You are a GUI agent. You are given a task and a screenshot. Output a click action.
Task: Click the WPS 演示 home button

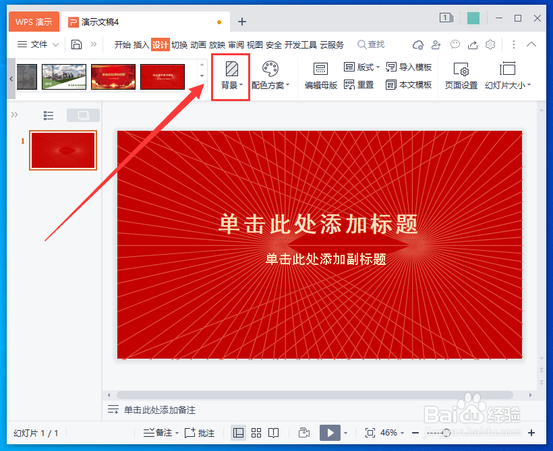34,22
